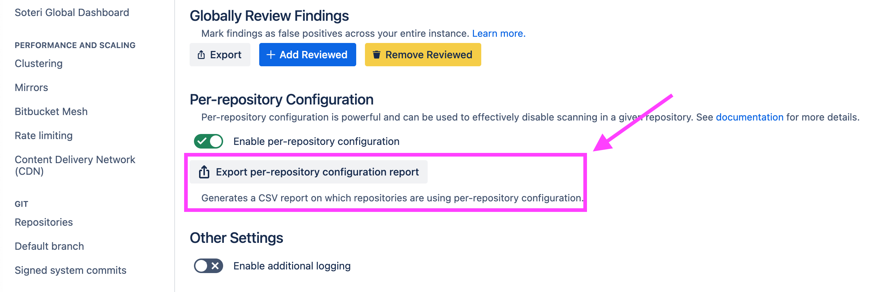Navigate to Bitbucket Mesh
Screen dimensions: 875x292
coord(51,111)
